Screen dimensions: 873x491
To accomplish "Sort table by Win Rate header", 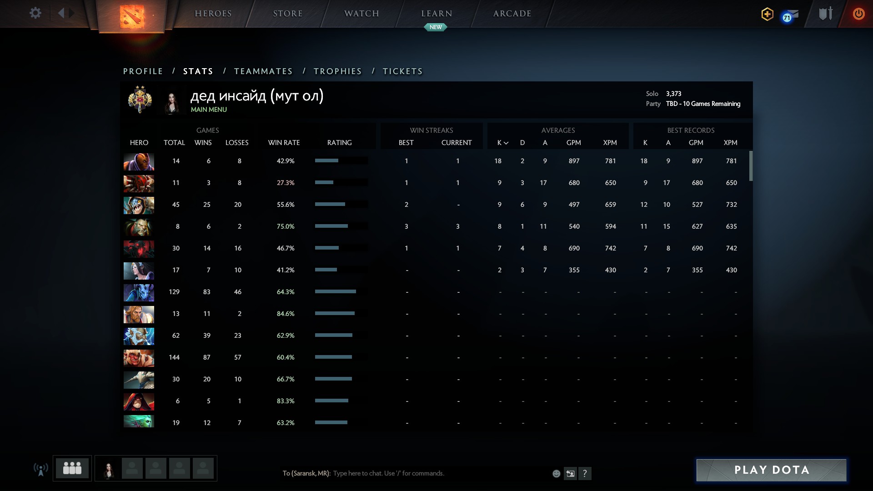I will pyautogui.click(x=284, y=143).
